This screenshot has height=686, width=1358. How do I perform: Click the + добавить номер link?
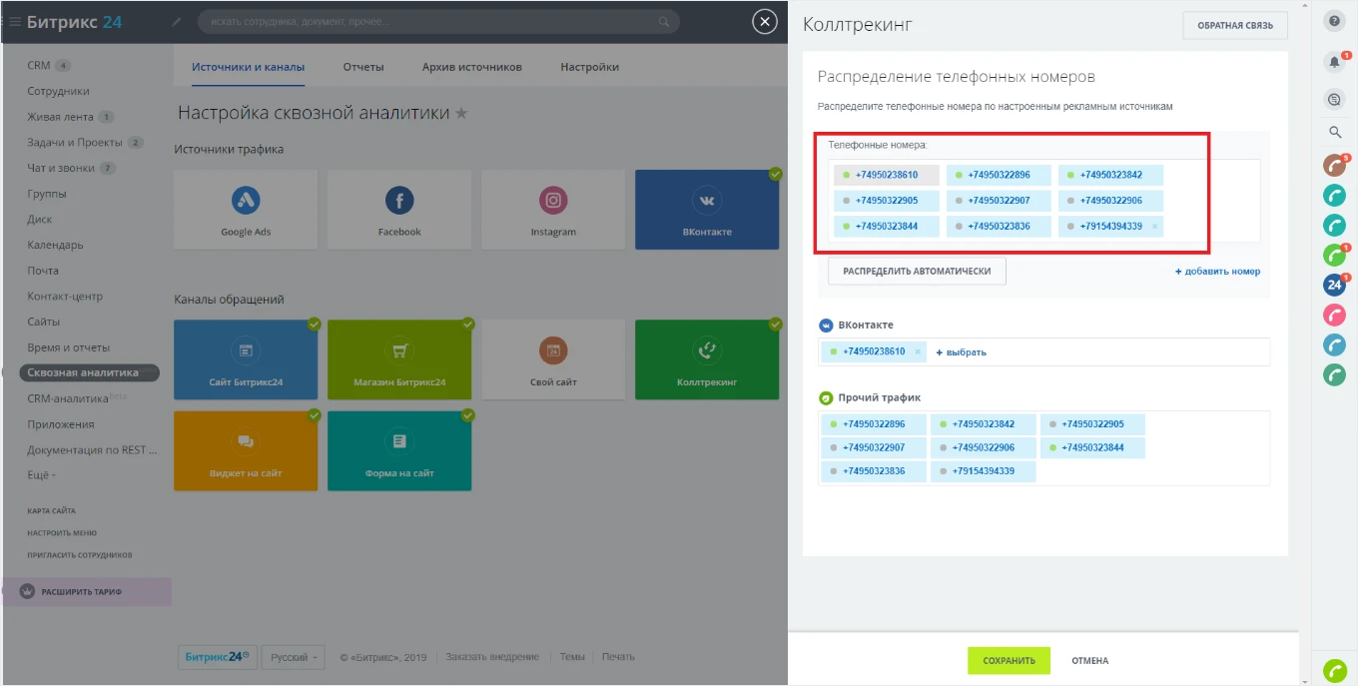tap(1217, 272)
